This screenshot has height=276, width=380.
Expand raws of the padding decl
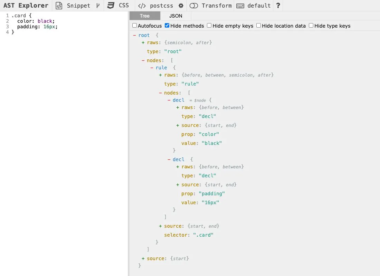point(178,167)
